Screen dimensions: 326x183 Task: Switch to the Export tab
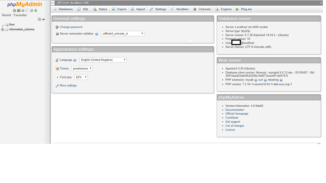click(x=119, y=9)
